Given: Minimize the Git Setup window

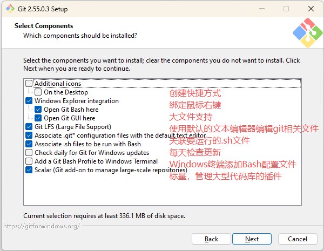Looking at the screenshot, I should coord(262,9).
